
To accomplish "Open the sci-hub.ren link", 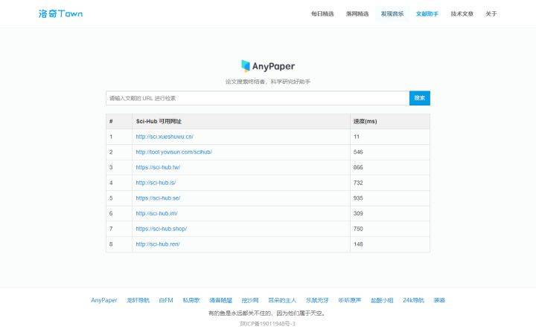I will pyautogui.click(x=158, y=244).
